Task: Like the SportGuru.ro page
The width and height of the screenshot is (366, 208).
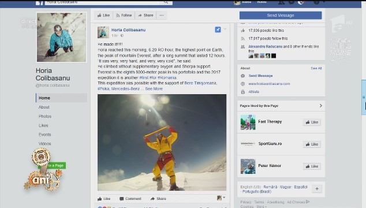Action: [x=312, y=144]
